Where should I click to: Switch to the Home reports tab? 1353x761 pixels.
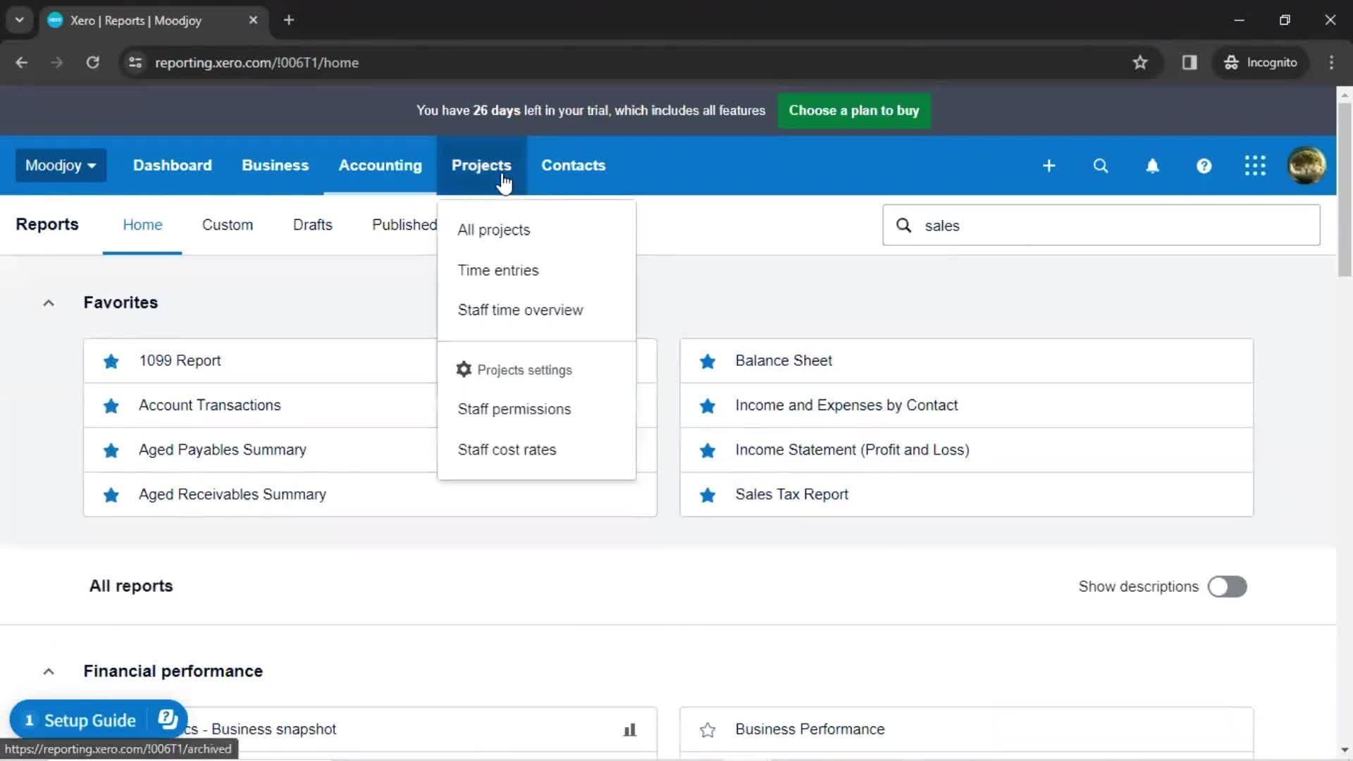tap(142, 225)
